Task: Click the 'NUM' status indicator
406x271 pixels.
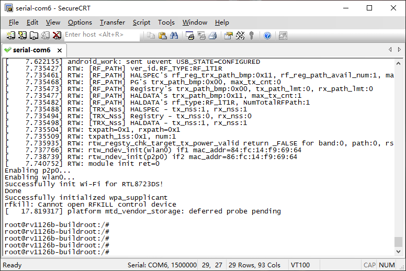Action: 387,265
